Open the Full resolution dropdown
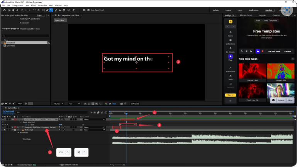The width and height of the screenshot is (297, 167). [74, 104]
